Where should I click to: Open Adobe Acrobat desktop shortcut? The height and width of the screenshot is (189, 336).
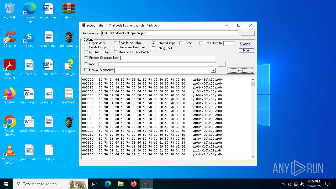point(10,69)
